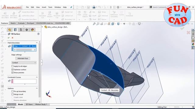
Task: Cancel Fill Surface with red X
Action: coord(12,38)
